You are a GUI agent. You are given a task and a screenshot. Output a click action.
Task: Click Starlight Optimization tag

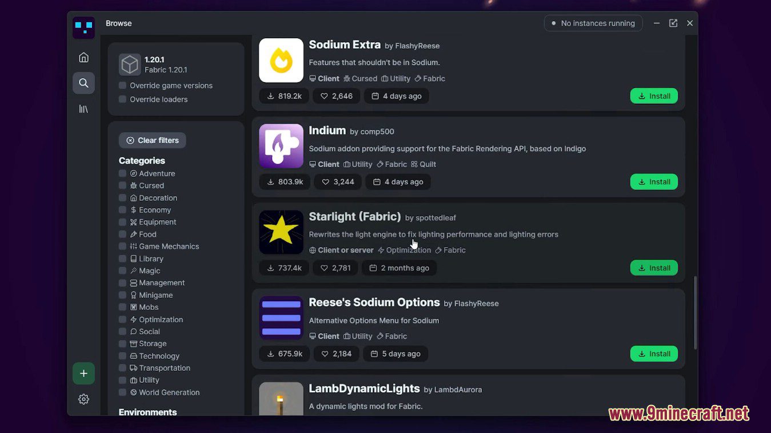point(404,250)
